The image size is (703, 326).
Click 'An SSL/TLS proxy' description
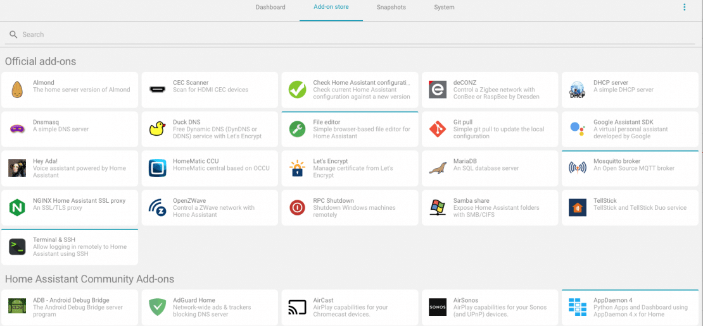(x=58, y=207)
